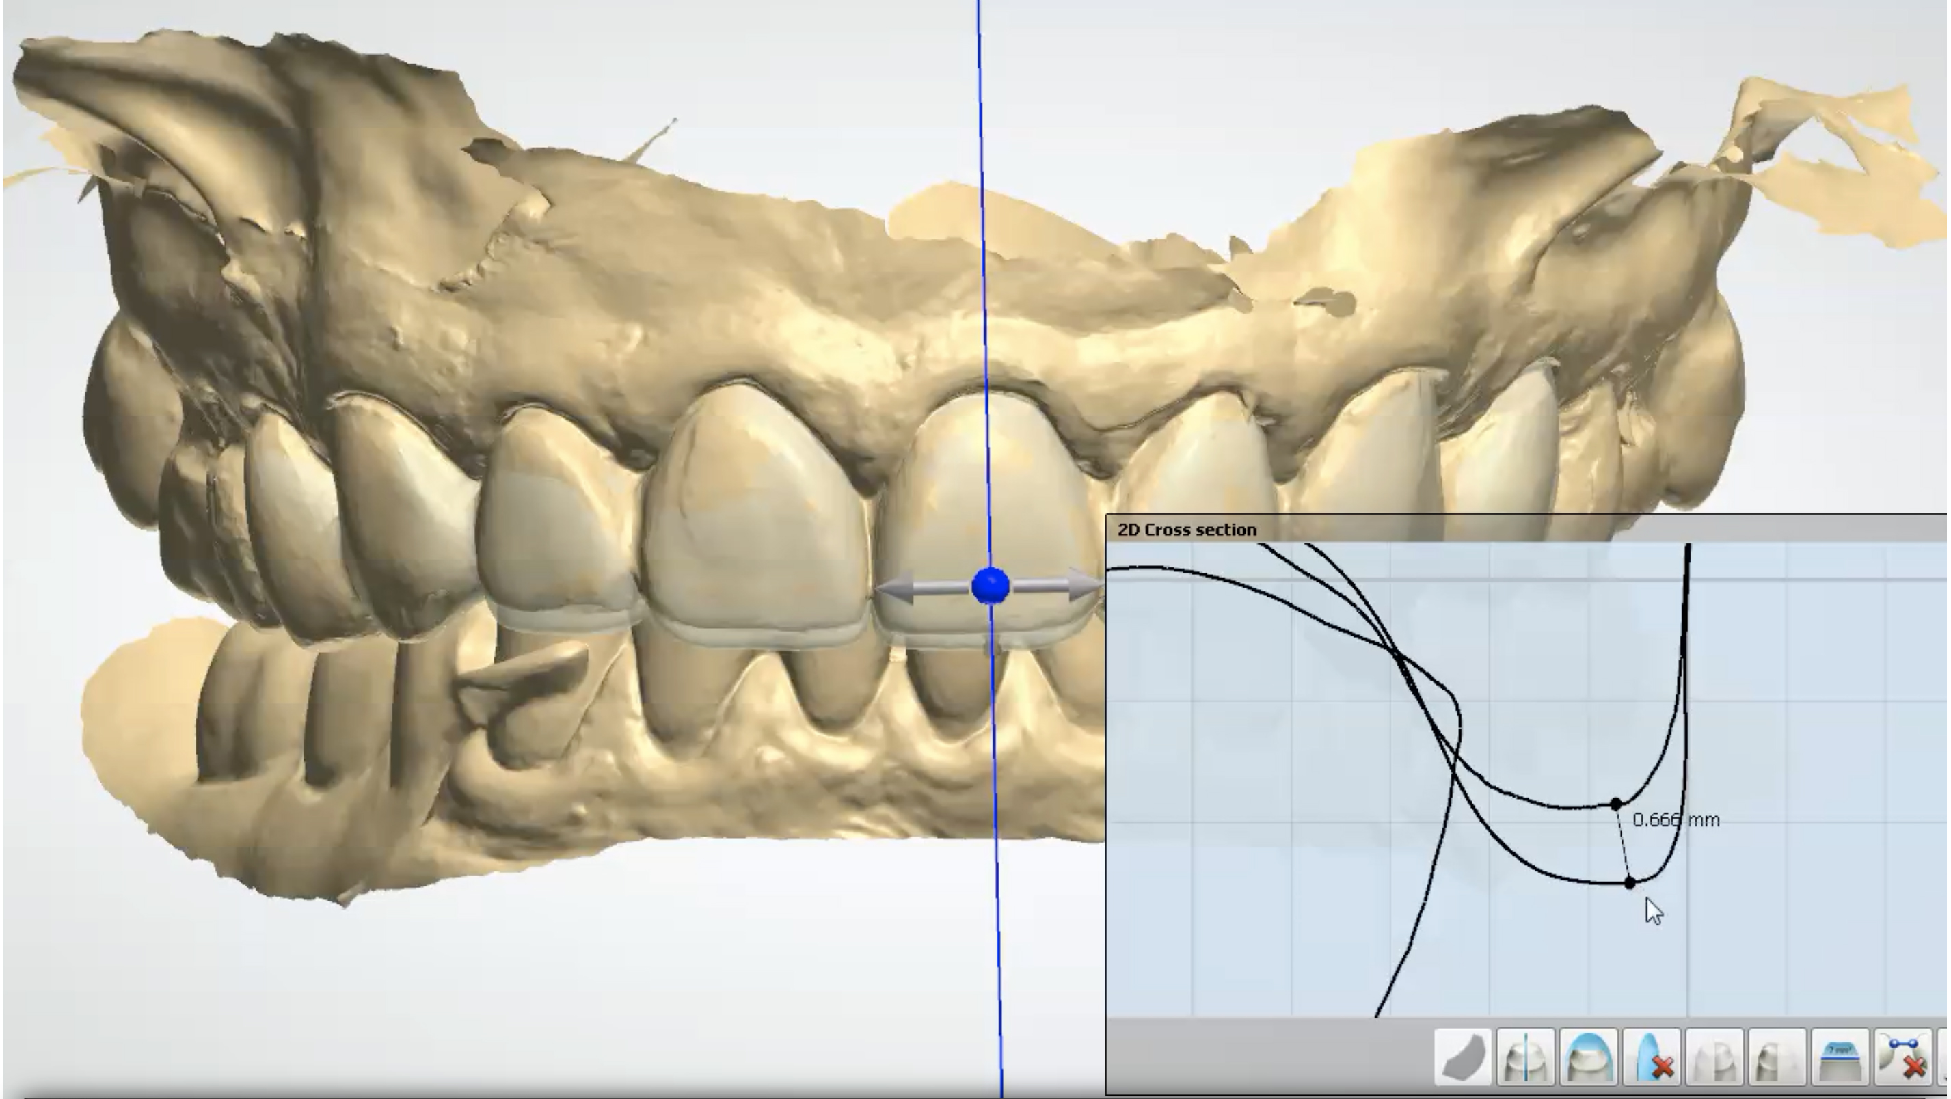Click the lower measurement endpoint dot
Screen dimensions: 1951x1099
tap(1630, 882)
